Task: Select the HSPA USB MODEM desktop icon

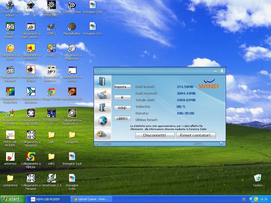Action: point(10,139)
